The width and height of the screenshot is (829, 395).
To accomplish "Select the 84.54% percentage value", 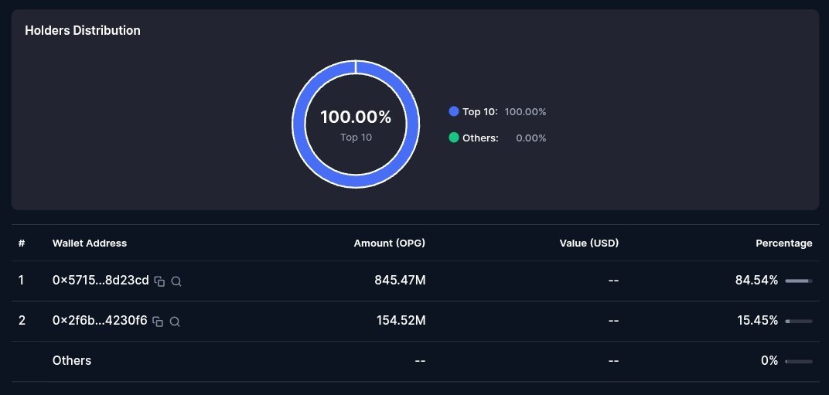I will (756, 281).
